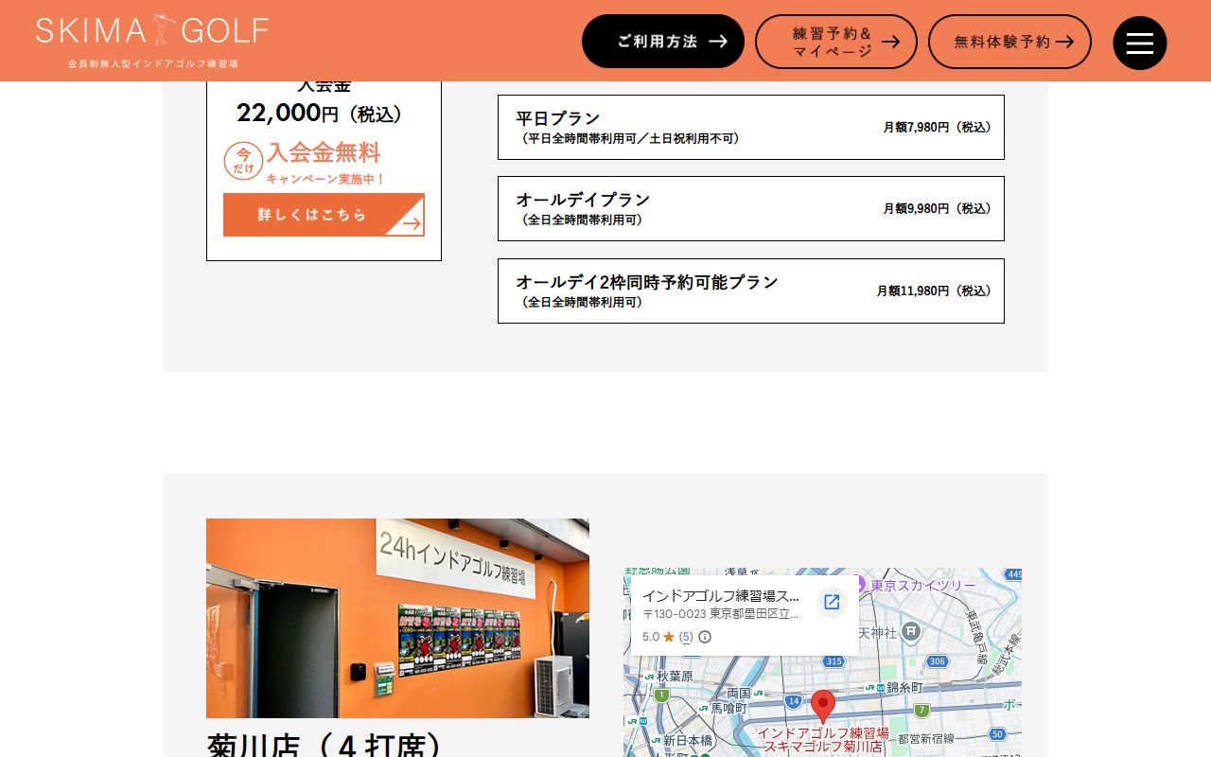Image resolution: width=1211 pixels, height=757 pixels.
Task: Open the ご利用方法 button in header
Action: click(x=663, y=42)
